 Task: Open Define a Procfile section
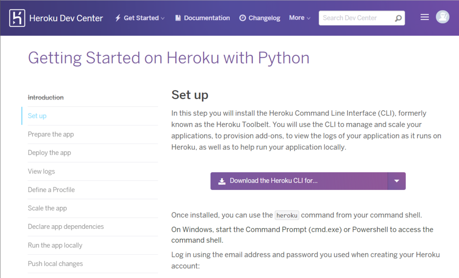point(51,190)
